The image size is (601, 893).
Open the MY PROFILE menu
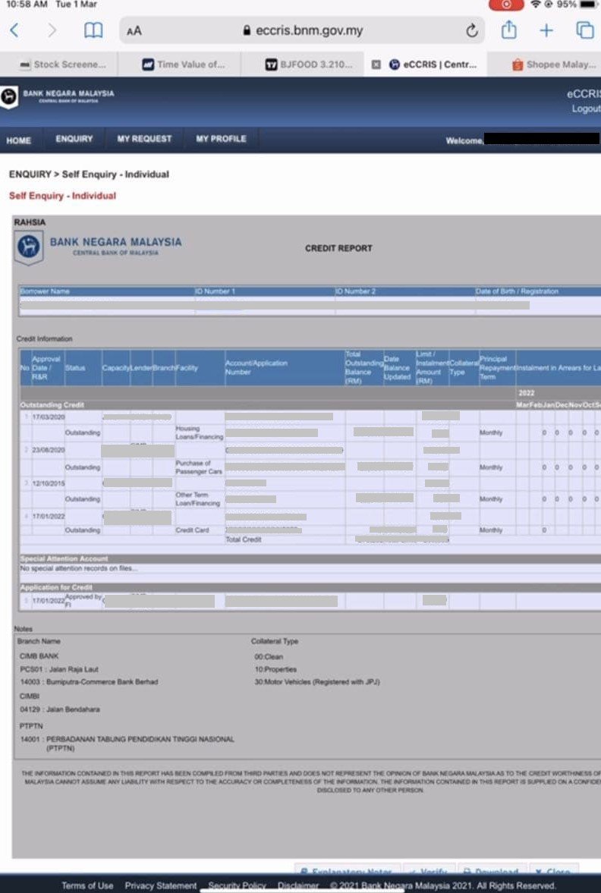point(221,139)
